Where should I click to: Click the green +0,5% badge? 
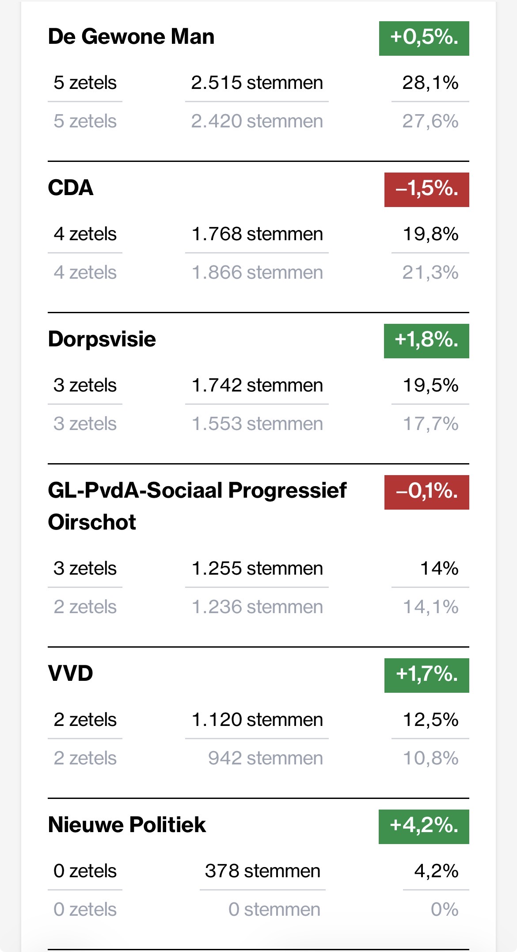[424, 38]
